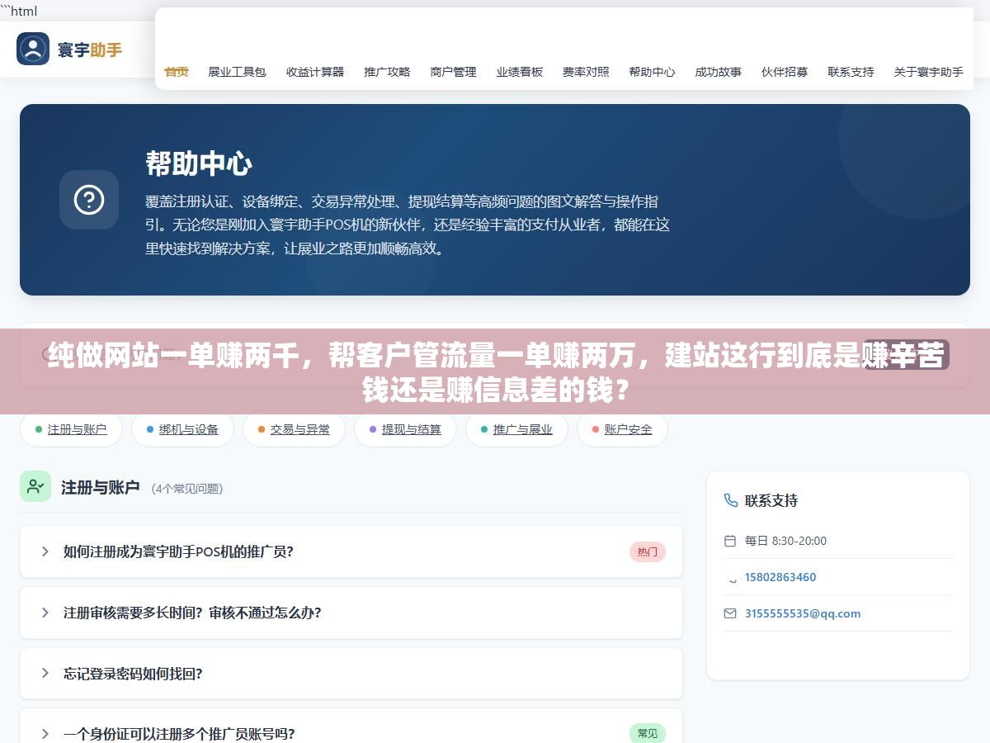990x743 pixels.
Task: Click the 注册与账户 section heading
Action: (101, 487)
